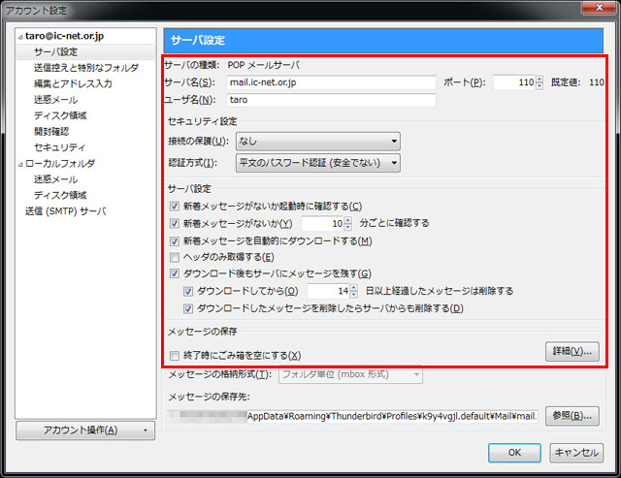Enable 終了時にごみ箱を空にする checkbox
This screenshot has height=478, width=621.
coord(175,356)
